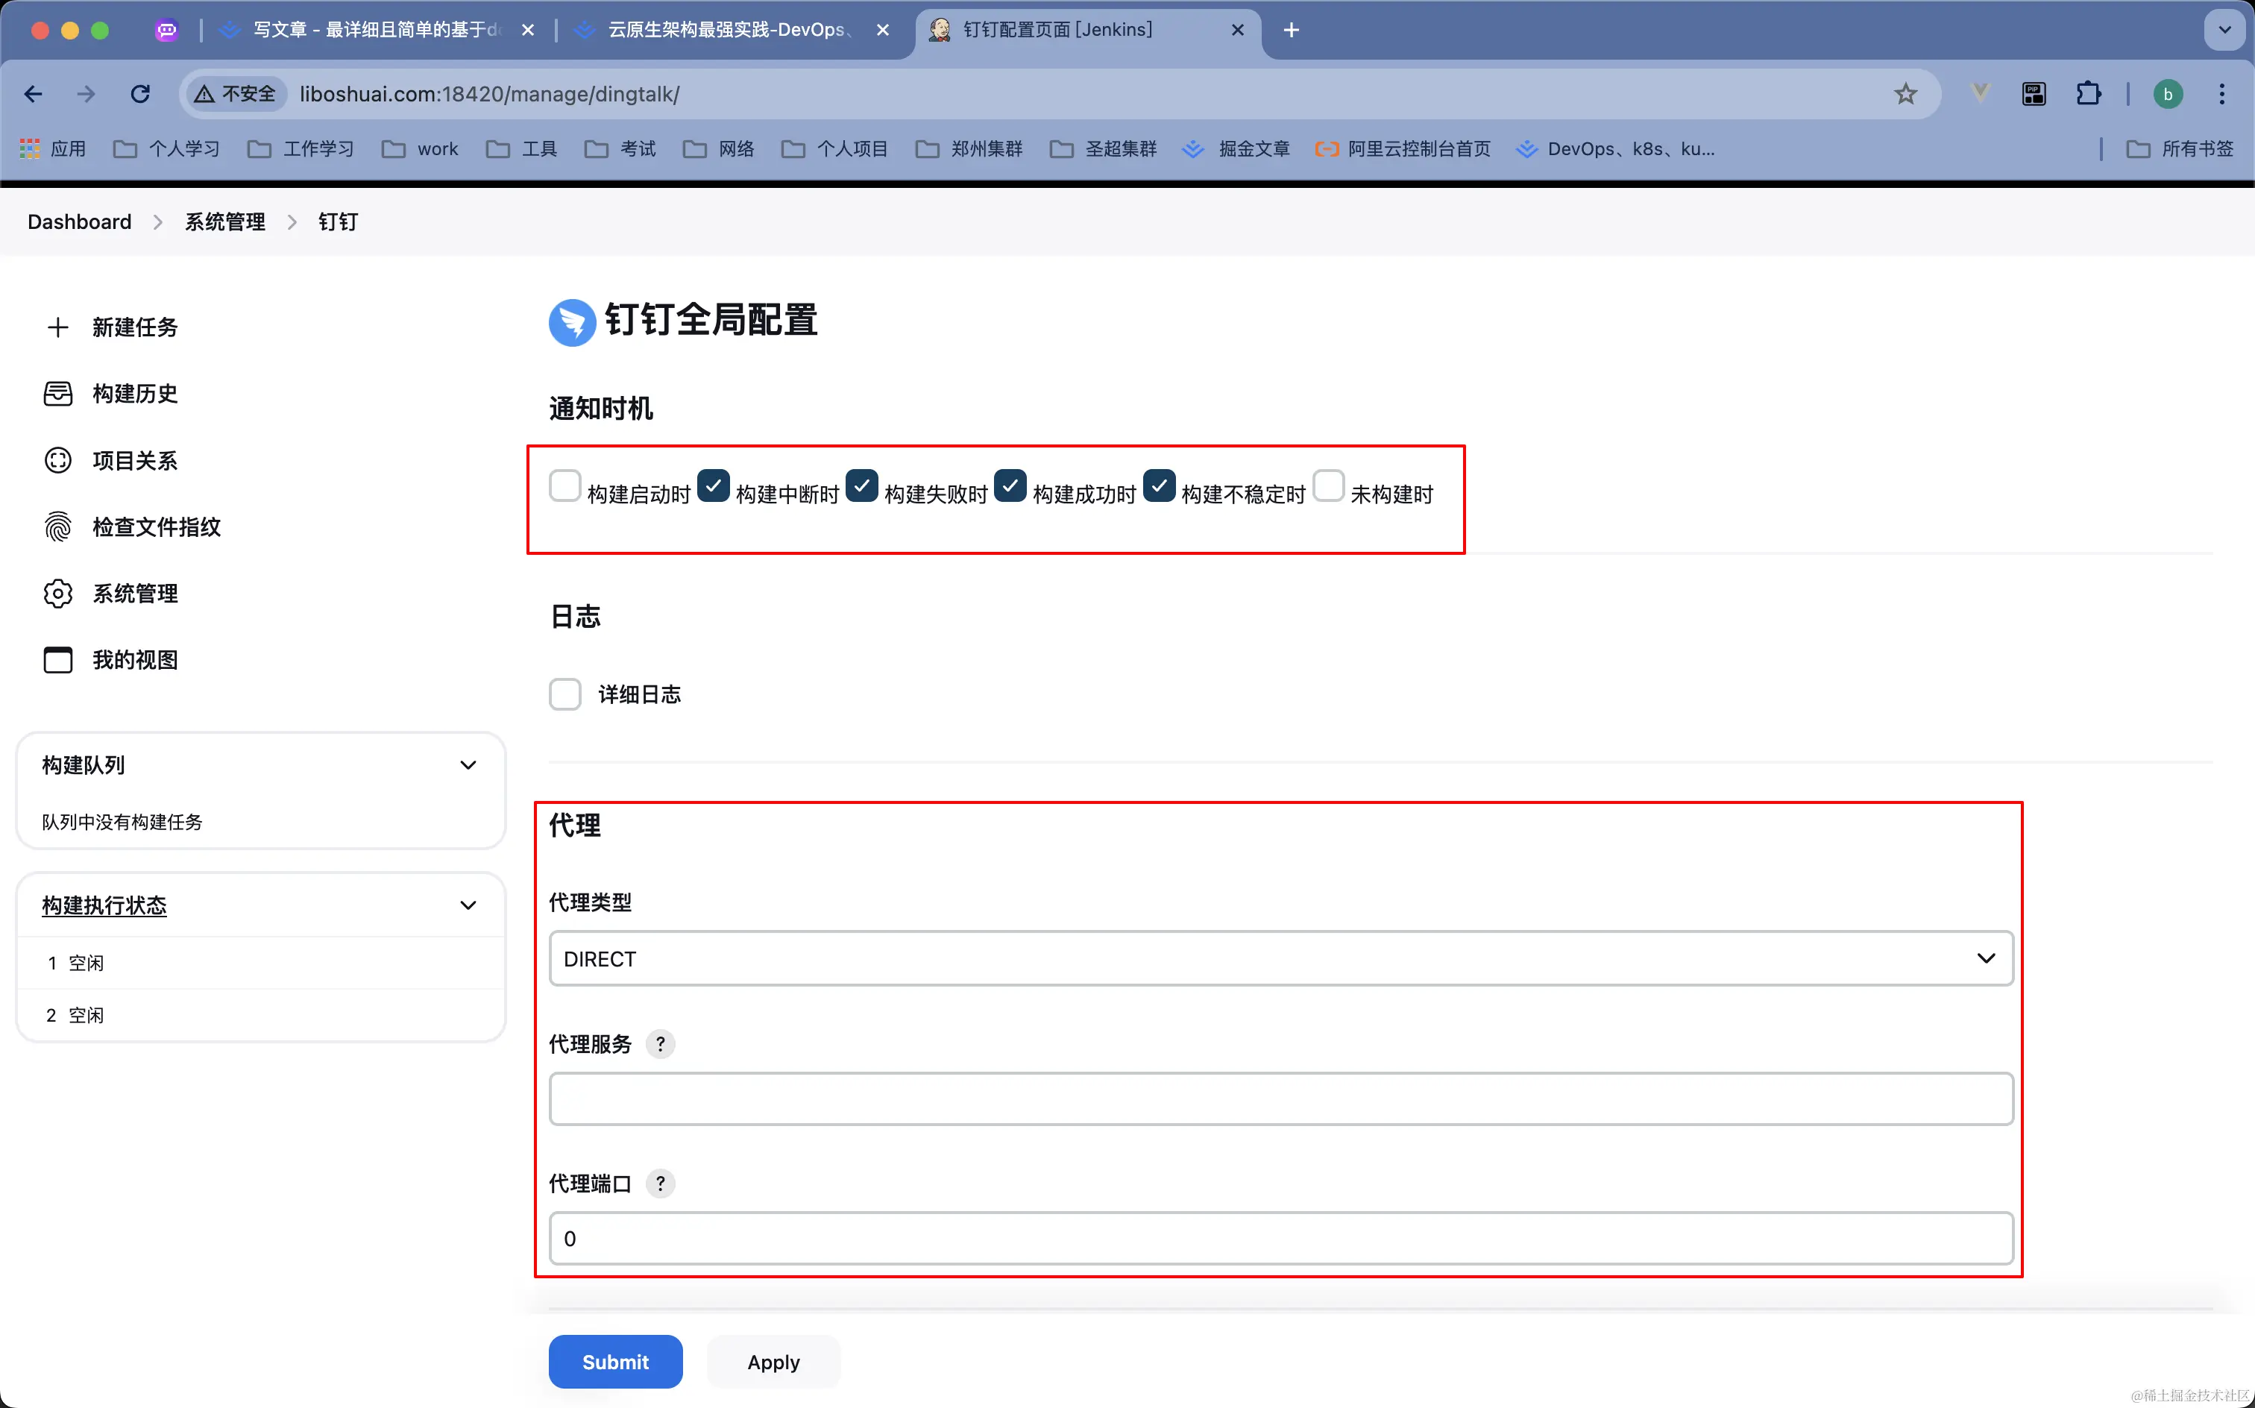Click the plus icon beside 新建任务

coord(57,327)
